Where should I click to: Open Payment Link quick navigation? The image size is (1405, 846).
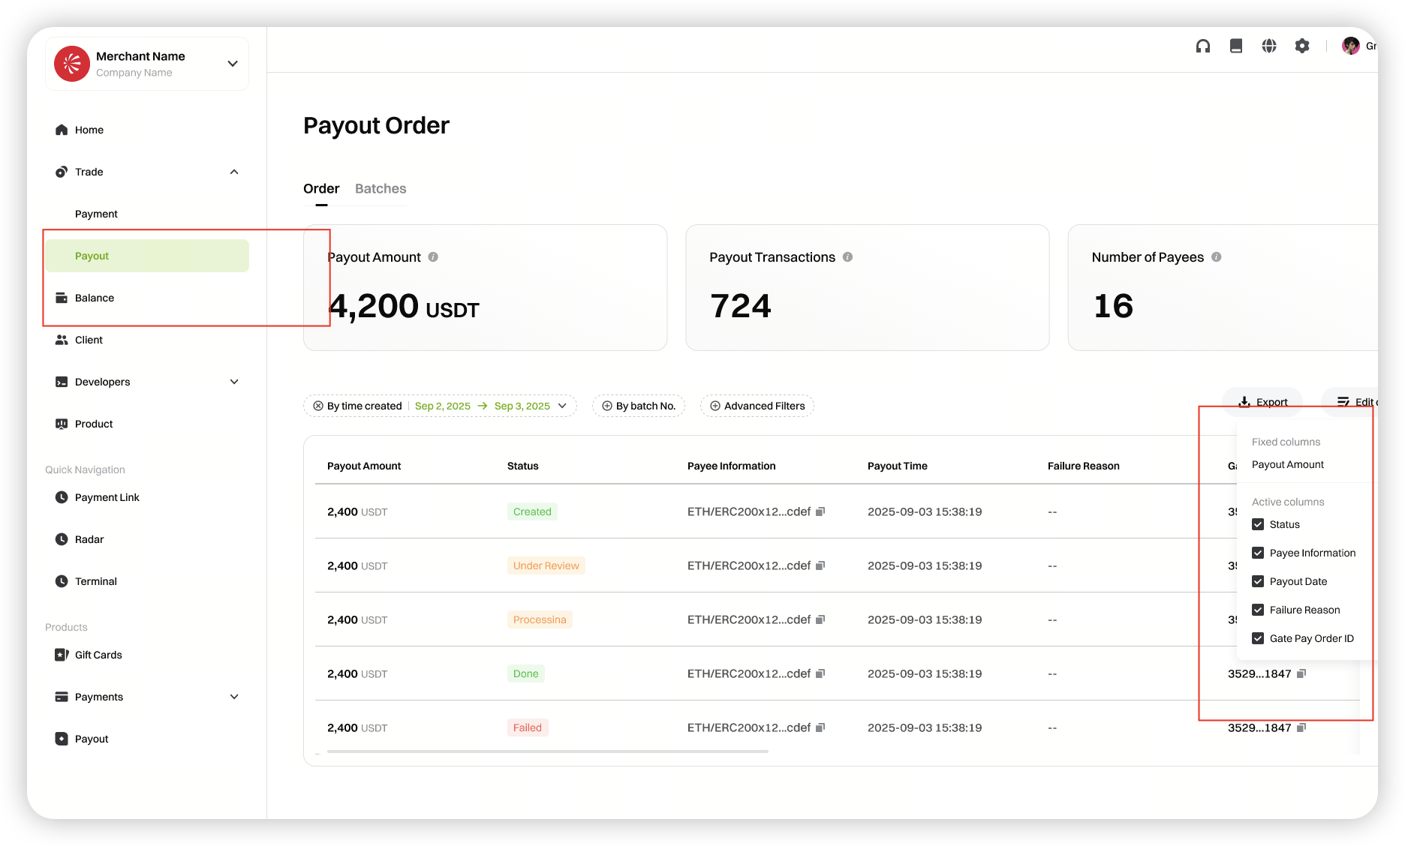point(107,497)
